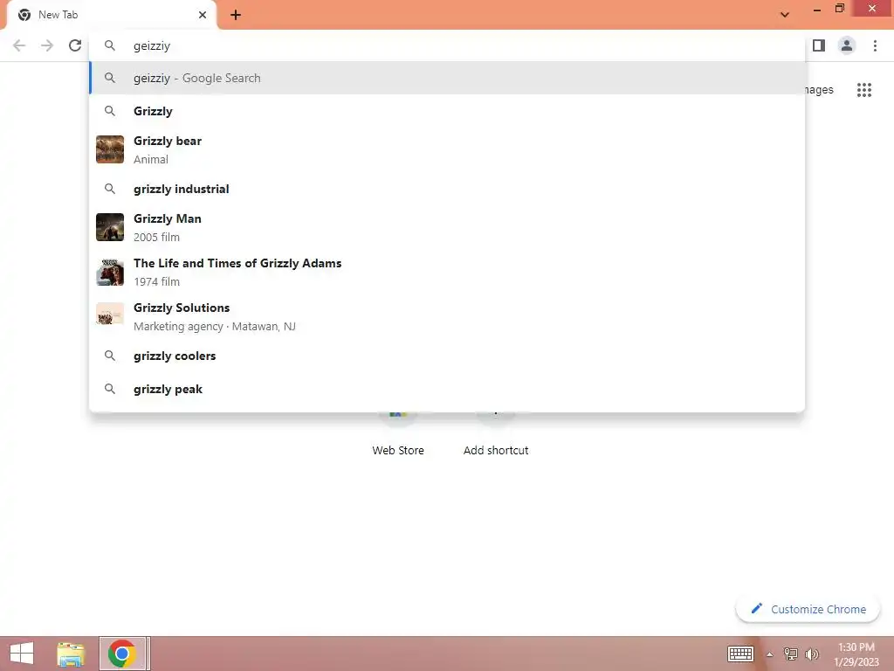Open the Google apps grid
This screenshot has height=671, width=894.
[864, 90]
